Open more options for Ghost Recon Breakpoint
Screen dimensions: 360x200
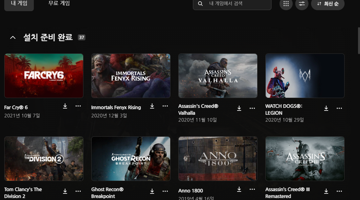(165, 191)
